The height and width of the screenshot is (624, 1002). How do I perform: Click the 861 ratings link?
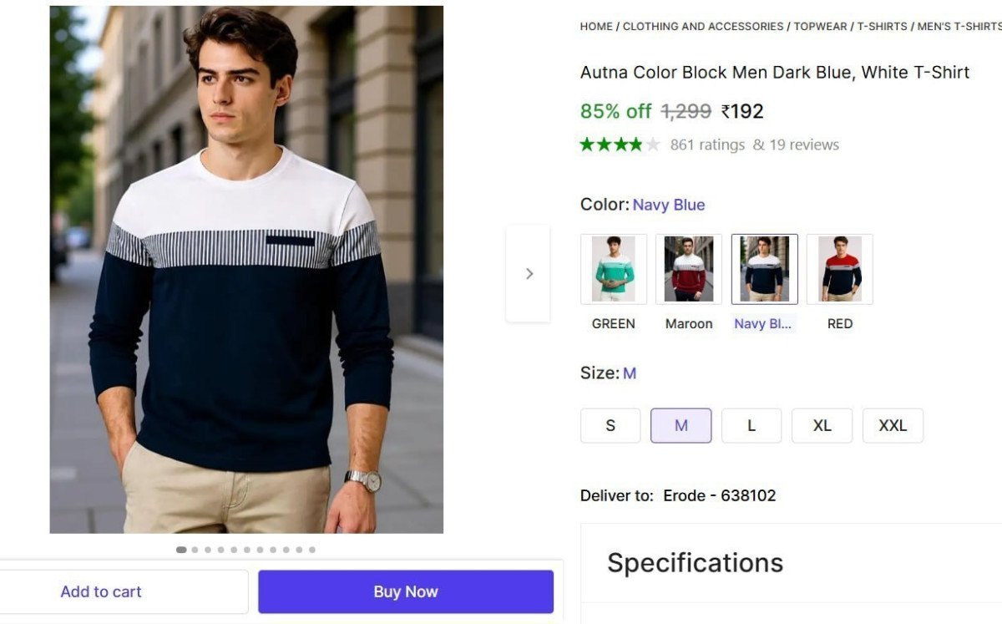point(706,144)
